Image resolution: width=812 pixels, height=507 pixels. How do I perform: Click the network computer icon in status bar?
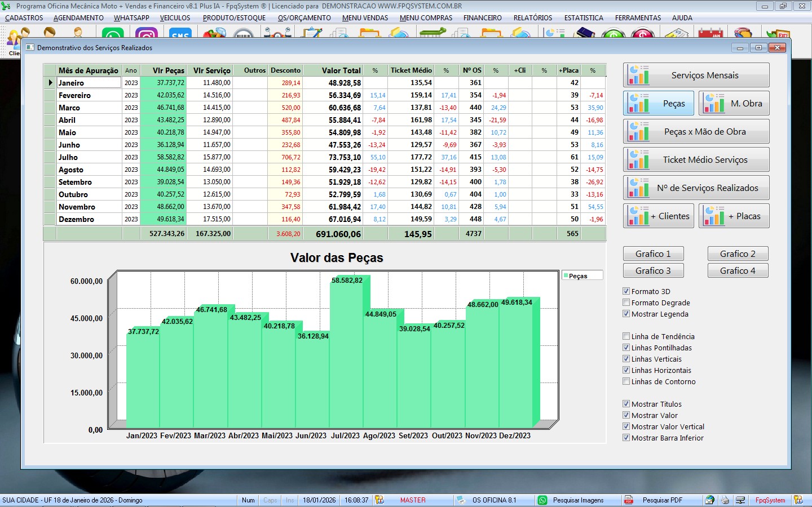pos(740,500)
